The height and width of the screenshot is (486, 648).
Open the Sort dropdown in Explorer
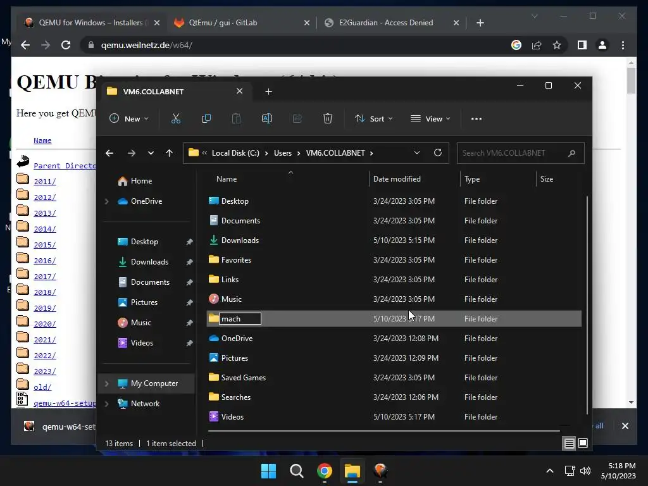(x=373, y=118)
